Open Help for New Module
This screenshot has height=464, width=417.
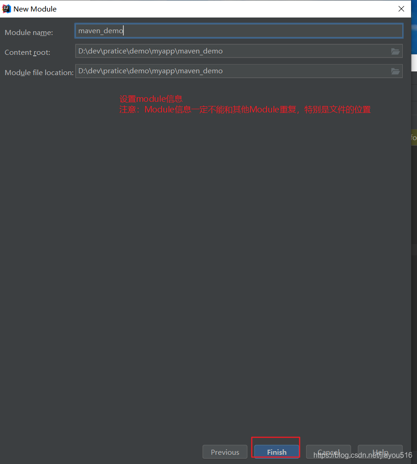click(380, 452)
